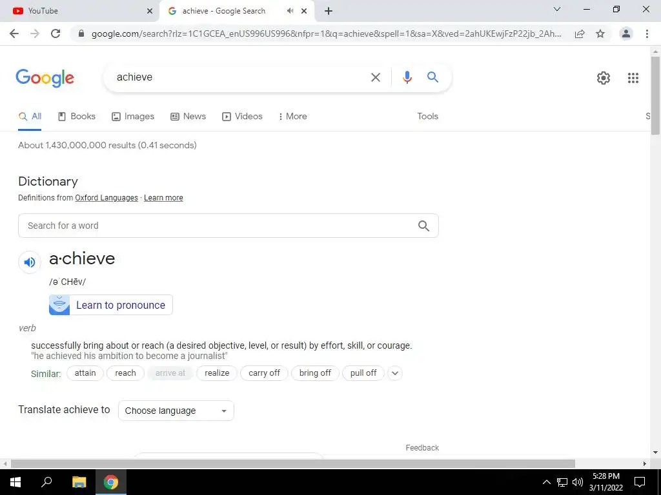
Task: Click the blue magnifier search icon
Action: (432, 77)
